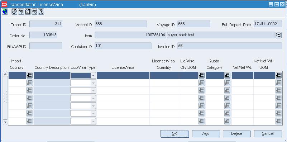
Task: Open Import Country list of values, first row
Action: pyautogui.click(x=29, y=75)
